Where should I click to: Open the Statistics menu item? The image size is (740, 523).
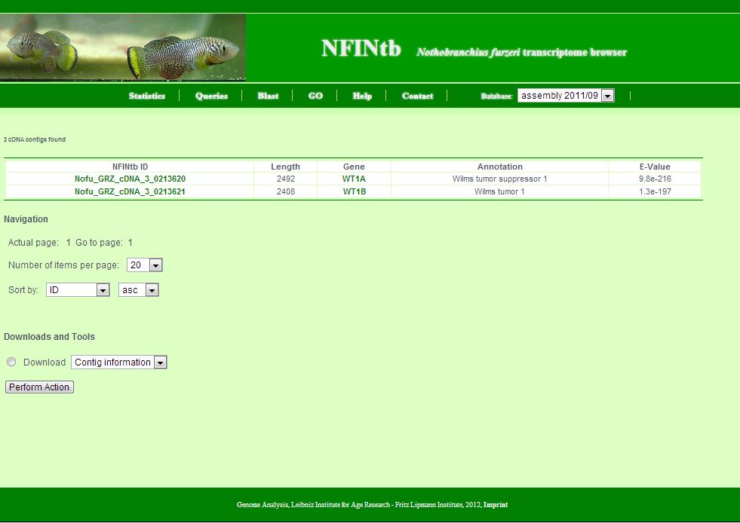[147, 96]
